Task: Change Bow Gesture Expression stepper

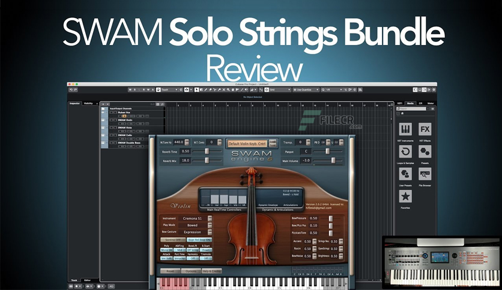Action: [x=210, y=232]
